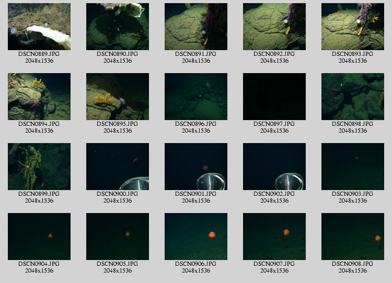
Task: Open the DSCN0901.JPG image thumbnail
Action: point(196,167)
